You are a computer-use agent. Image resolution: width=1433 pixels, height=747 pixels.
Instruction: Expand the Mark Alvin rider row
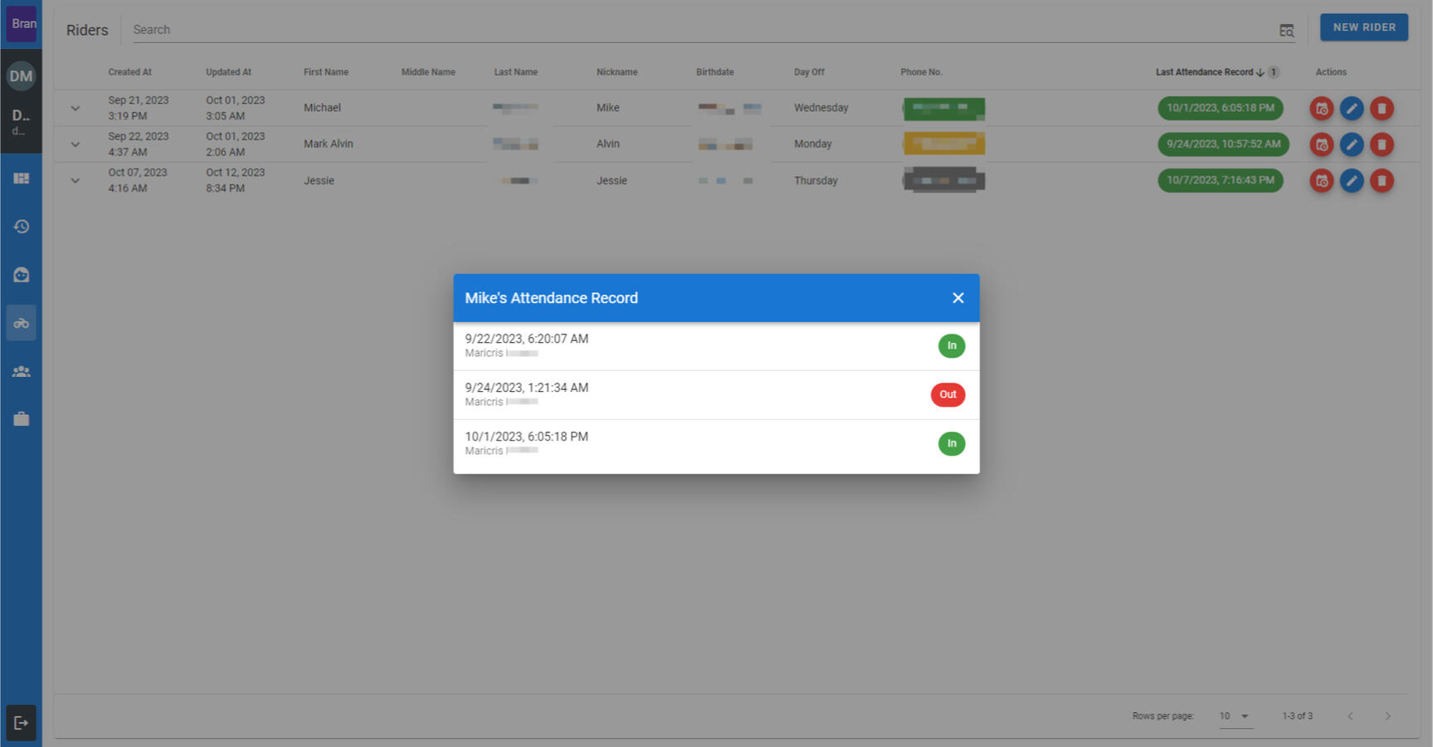(x=76, y=144)
